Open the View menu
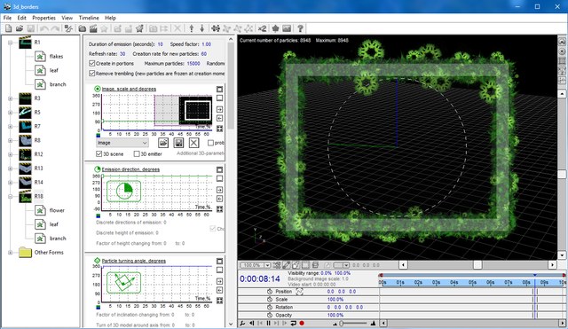The width and height of the screenshot is (568, 329). tap(67, 18)
